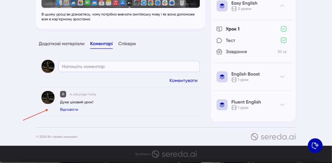The image size is (332, 163).
Task: Open the Завдання item in lesson list
Action: (236, 52)
